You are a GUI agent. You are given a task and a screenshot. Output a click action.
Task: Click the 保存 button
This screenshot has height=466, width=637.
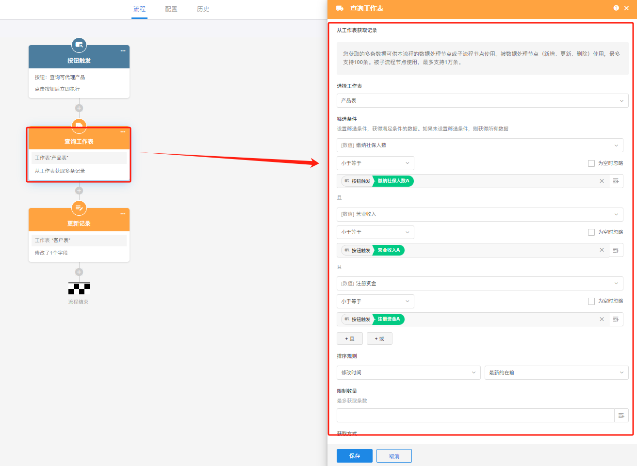(x=355, y=456)
